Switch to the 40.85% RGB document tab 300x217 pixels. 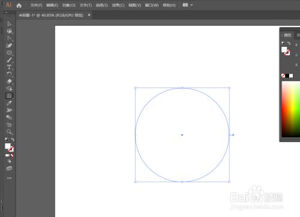coord(51,16)
